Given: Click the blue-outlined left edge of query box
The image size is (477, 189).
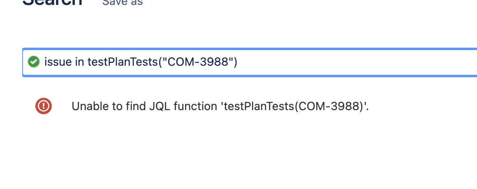Looking at the screenshot, I should pos(23,62).
